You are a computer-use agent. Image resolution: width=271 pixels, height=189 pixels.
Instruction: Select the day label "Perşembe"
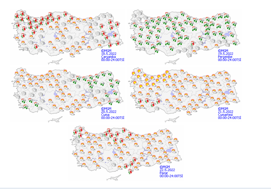(x=225, y=57)
